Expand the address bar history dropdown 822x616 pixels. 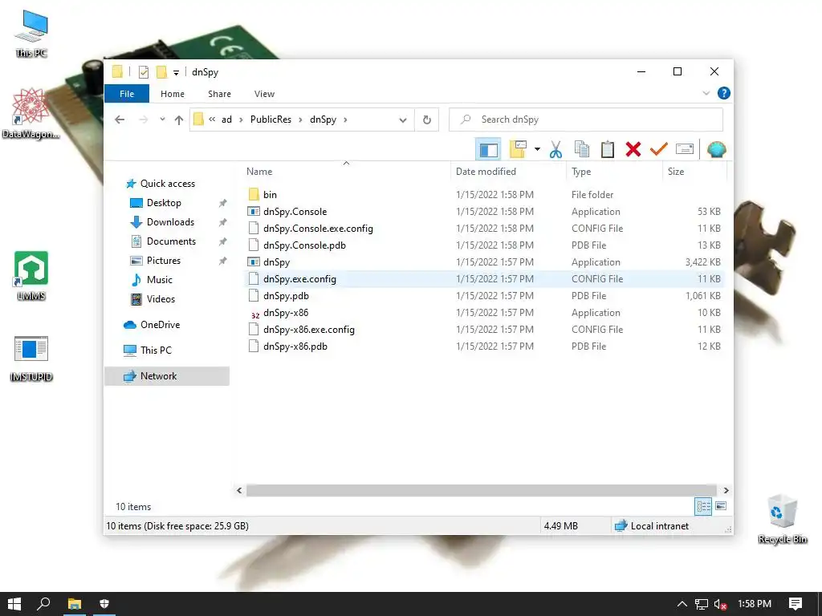coord(403,120)
